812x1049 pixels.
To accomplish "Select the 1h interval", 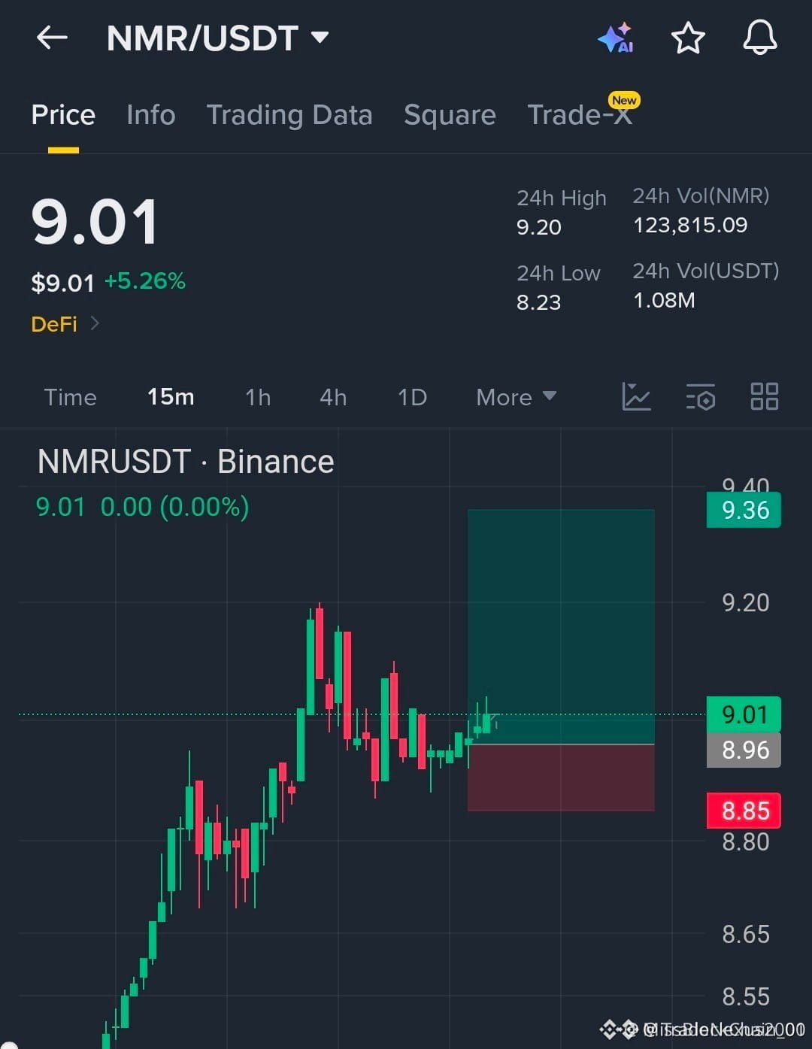I will [x=258, y=397].
